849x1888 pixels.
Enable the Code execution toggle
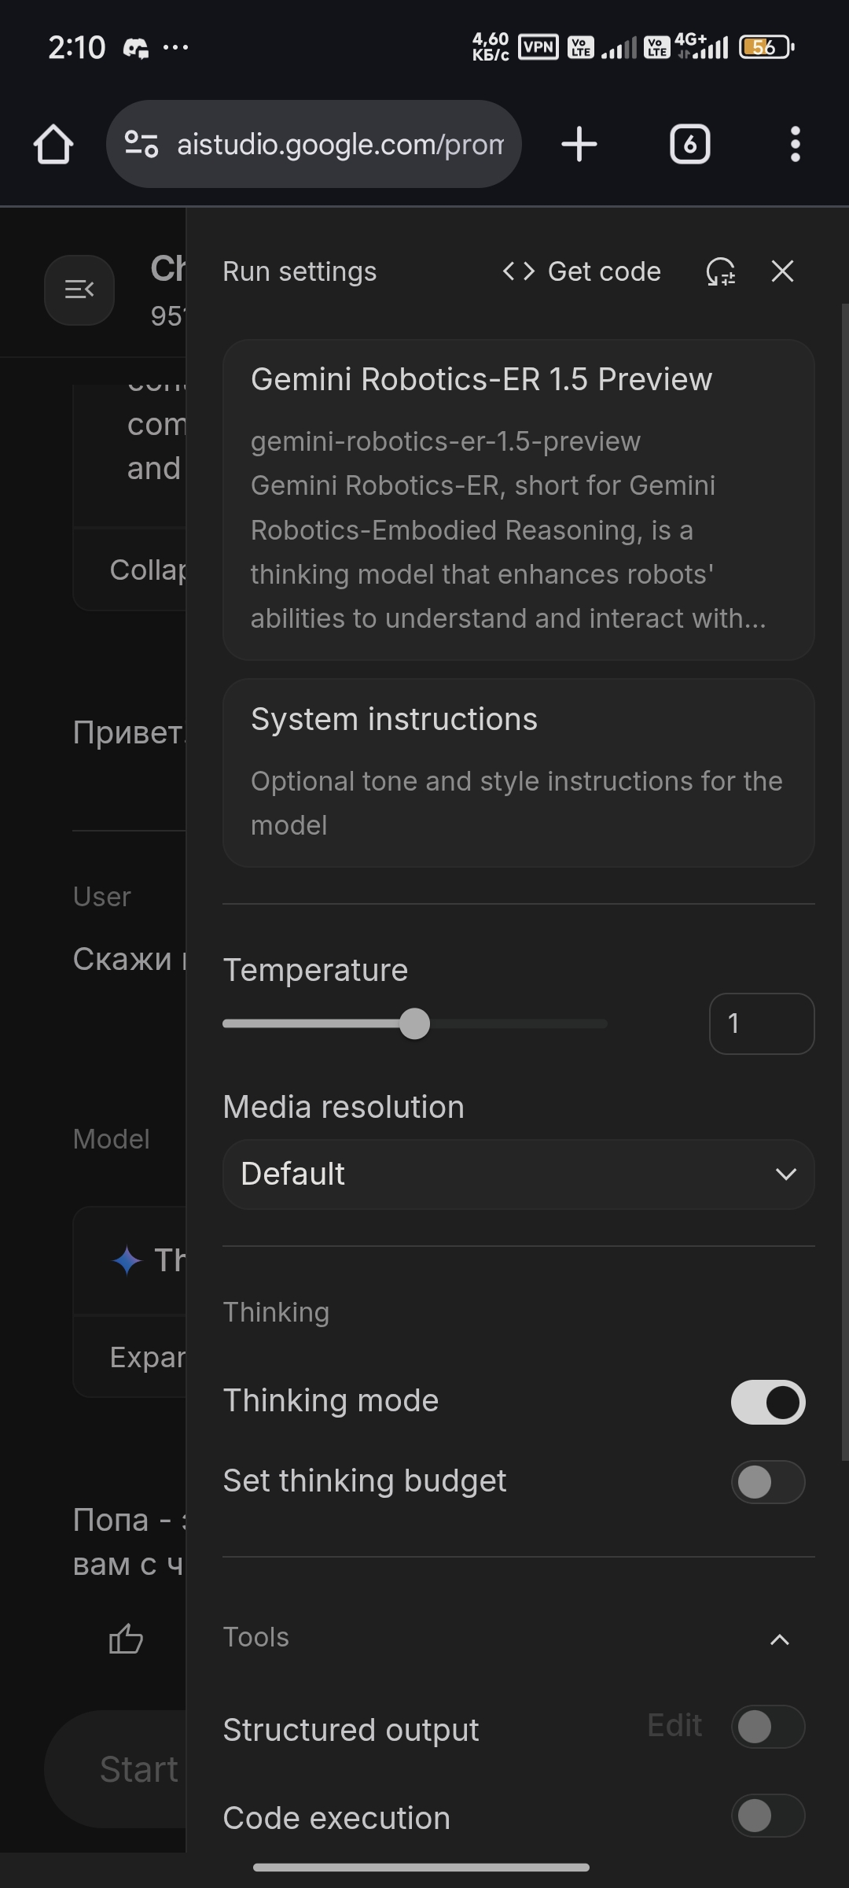[767, 1816]
